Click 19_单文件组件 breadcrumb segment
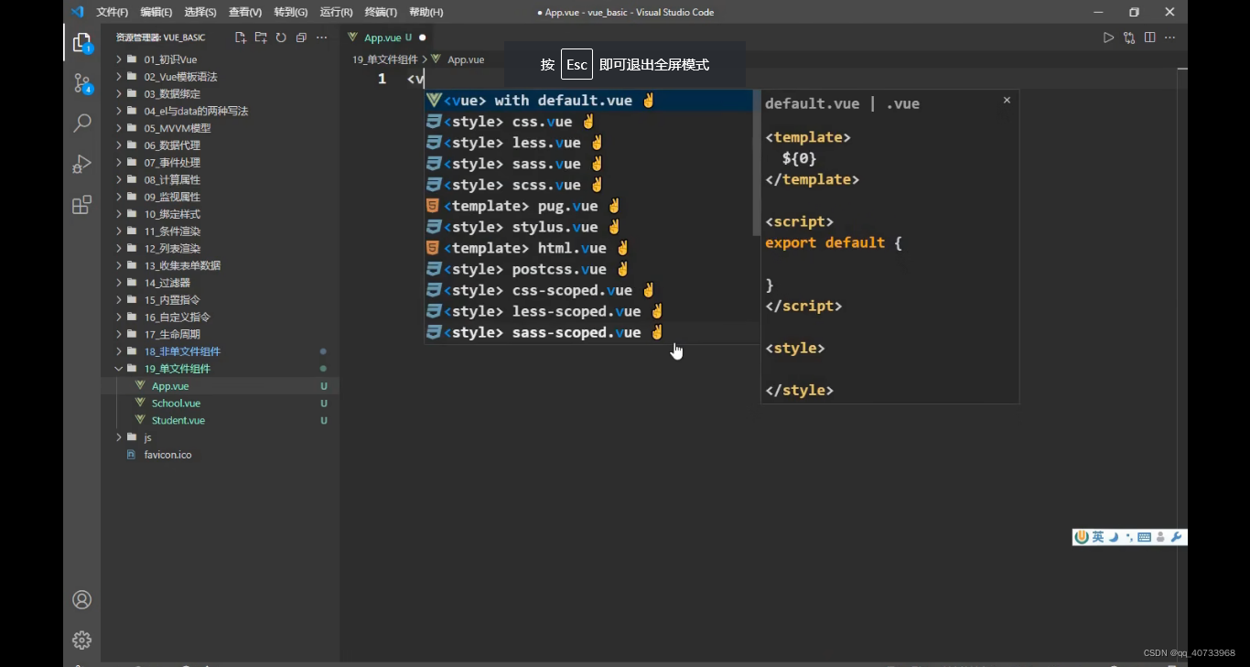Image resolution: width=1250 pixels, height=667 pixels. 385,59
